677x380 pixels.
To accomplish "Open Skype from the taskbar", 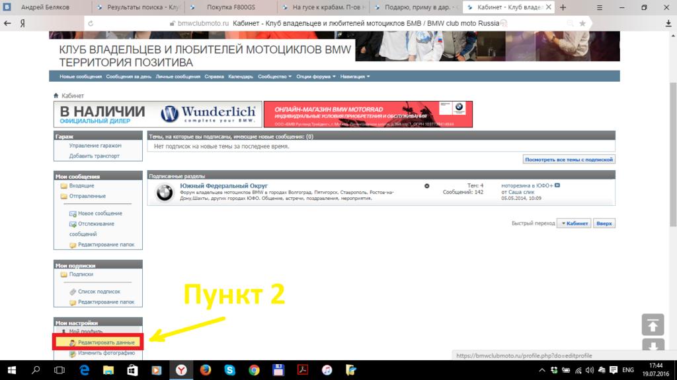I will (229, 370).
